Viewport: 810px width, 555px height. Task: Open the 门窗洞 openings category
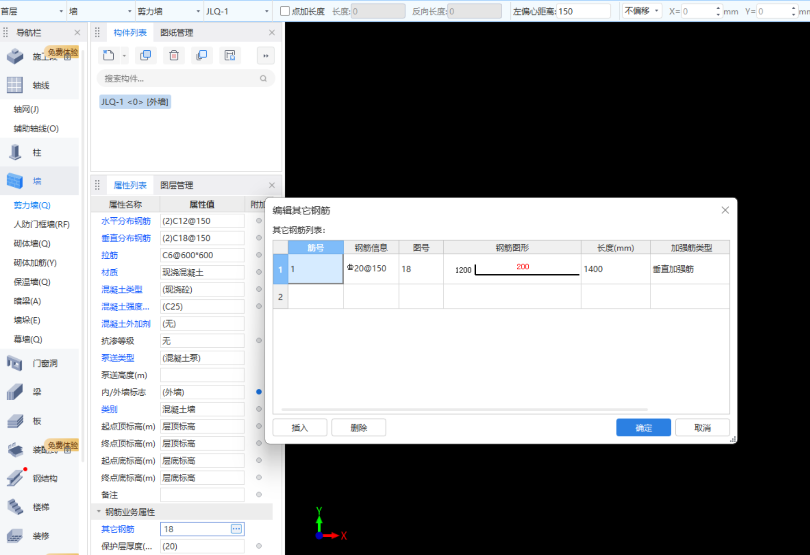coord(40,363)
